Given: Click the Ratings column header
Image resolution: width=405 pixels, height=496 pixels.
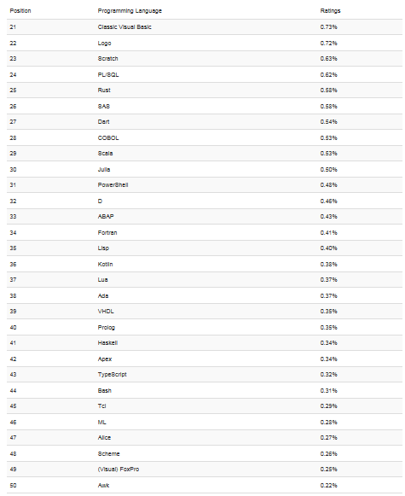Looking at the screenshot, I should point(330,11).
